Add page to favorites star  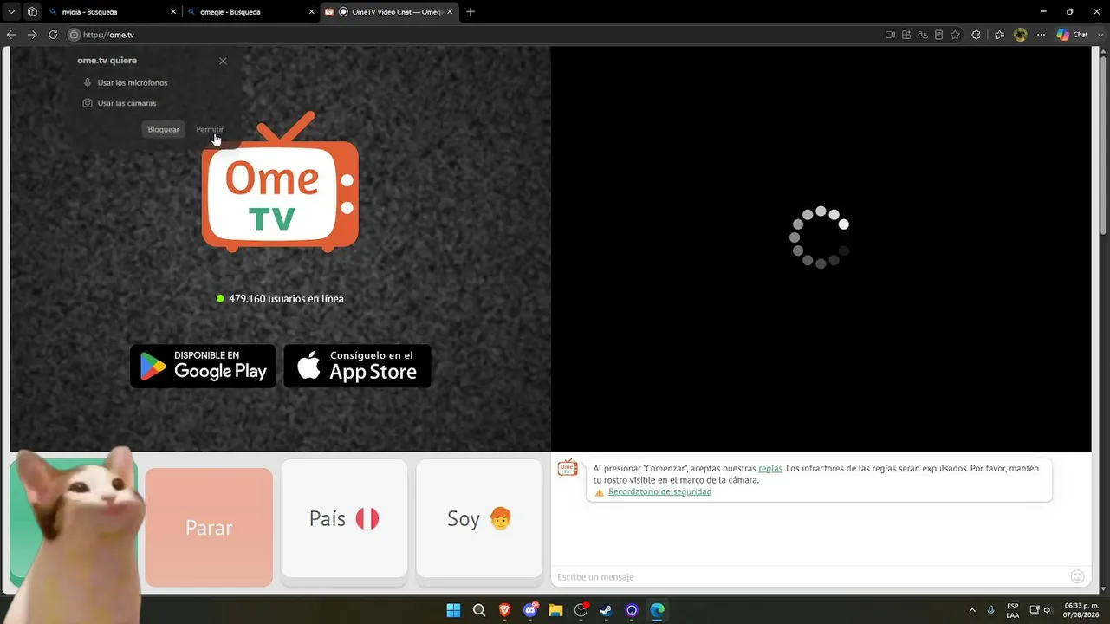(x=955, y=35)
